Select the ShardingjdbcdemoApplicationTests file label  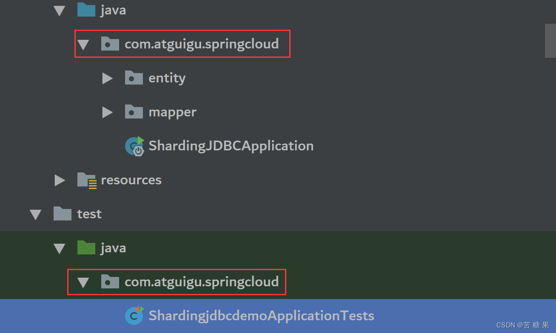261,316
